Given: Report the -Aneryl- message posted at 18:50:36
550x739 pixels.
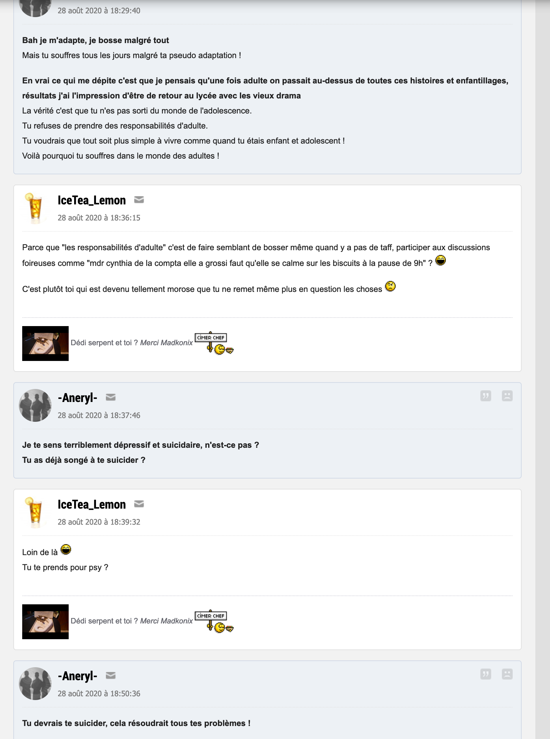Looking at the screenshot, I should pos(507,674).
